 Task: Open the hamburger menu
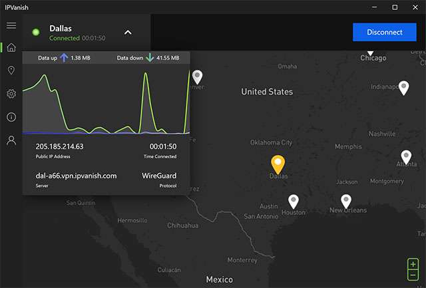coord(11,25)
